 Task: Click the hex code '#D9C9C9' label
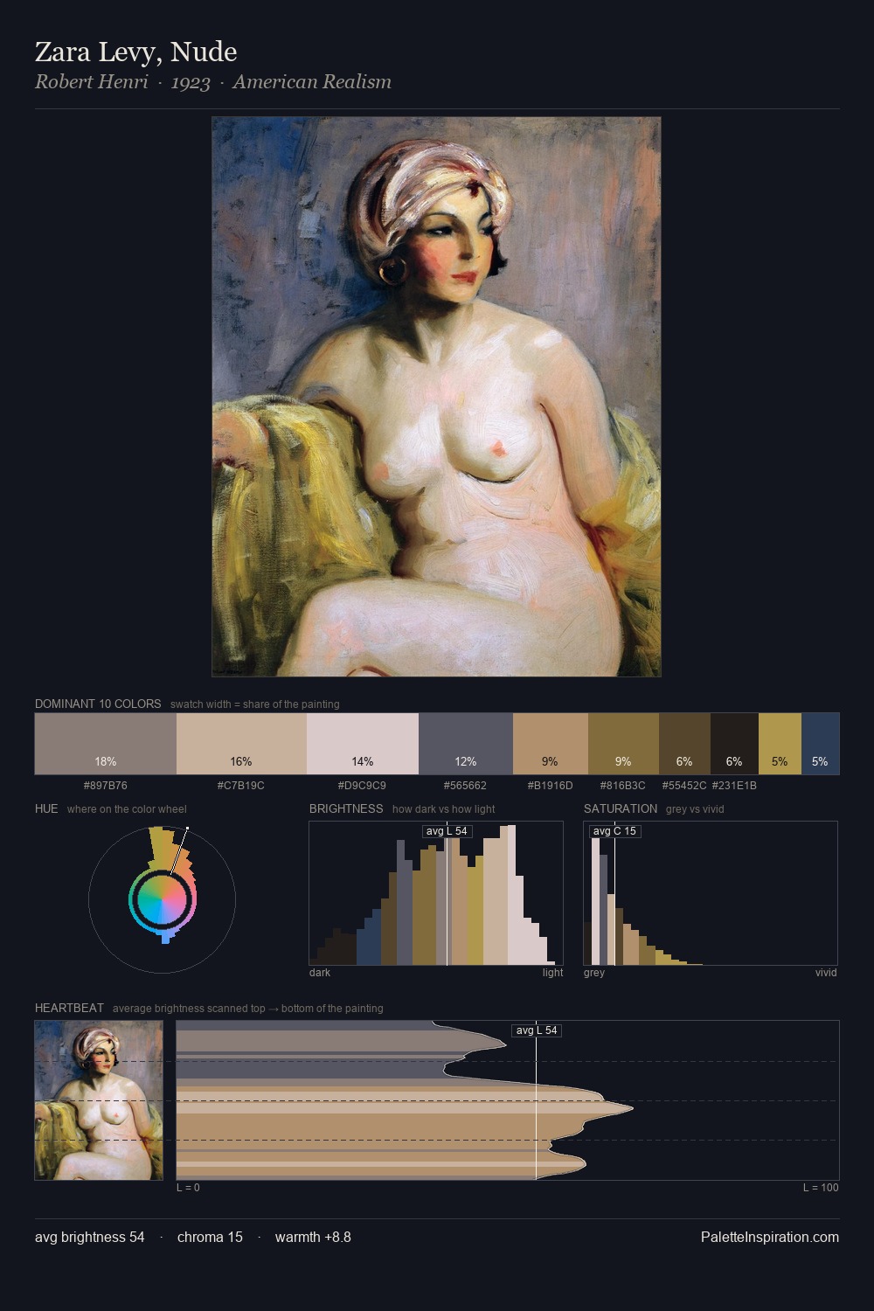362,785
